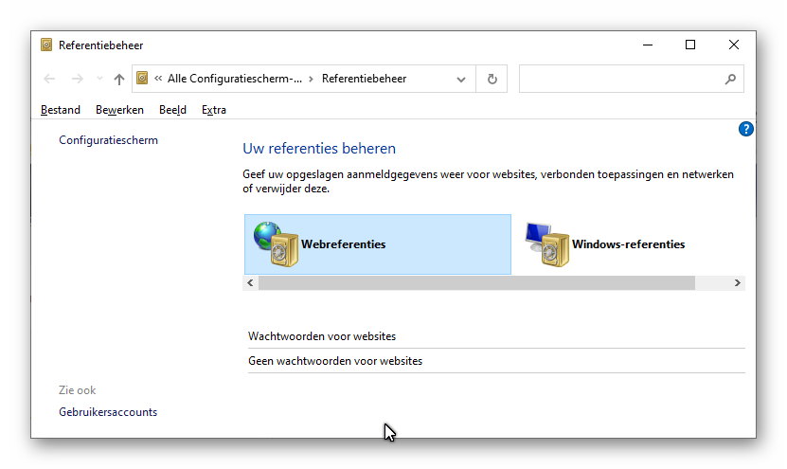Click the search magnifier icon

click(730, 79)
